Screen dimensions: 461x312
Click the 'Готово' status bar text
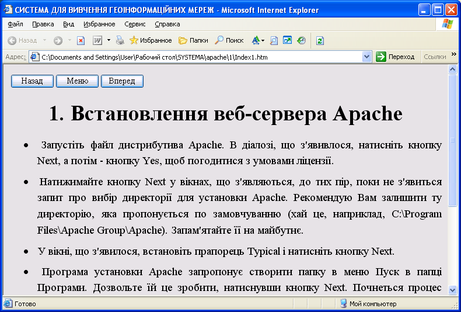25,304
